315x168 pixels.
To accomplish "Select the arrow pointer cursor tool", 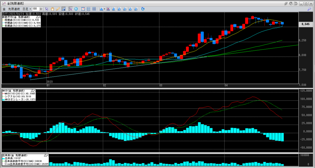I will pyautogui.click(x=47, y=9).
